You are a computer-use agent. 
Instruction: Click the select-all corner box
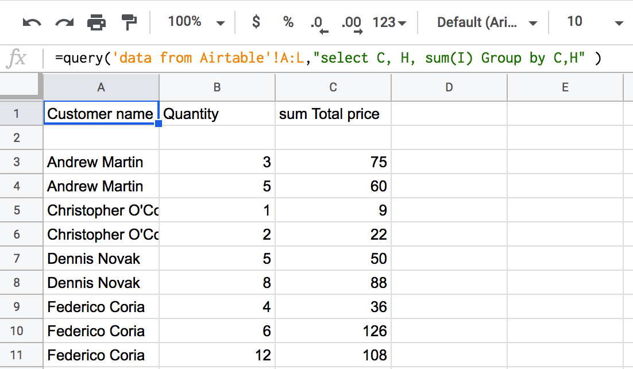(21, 86)
